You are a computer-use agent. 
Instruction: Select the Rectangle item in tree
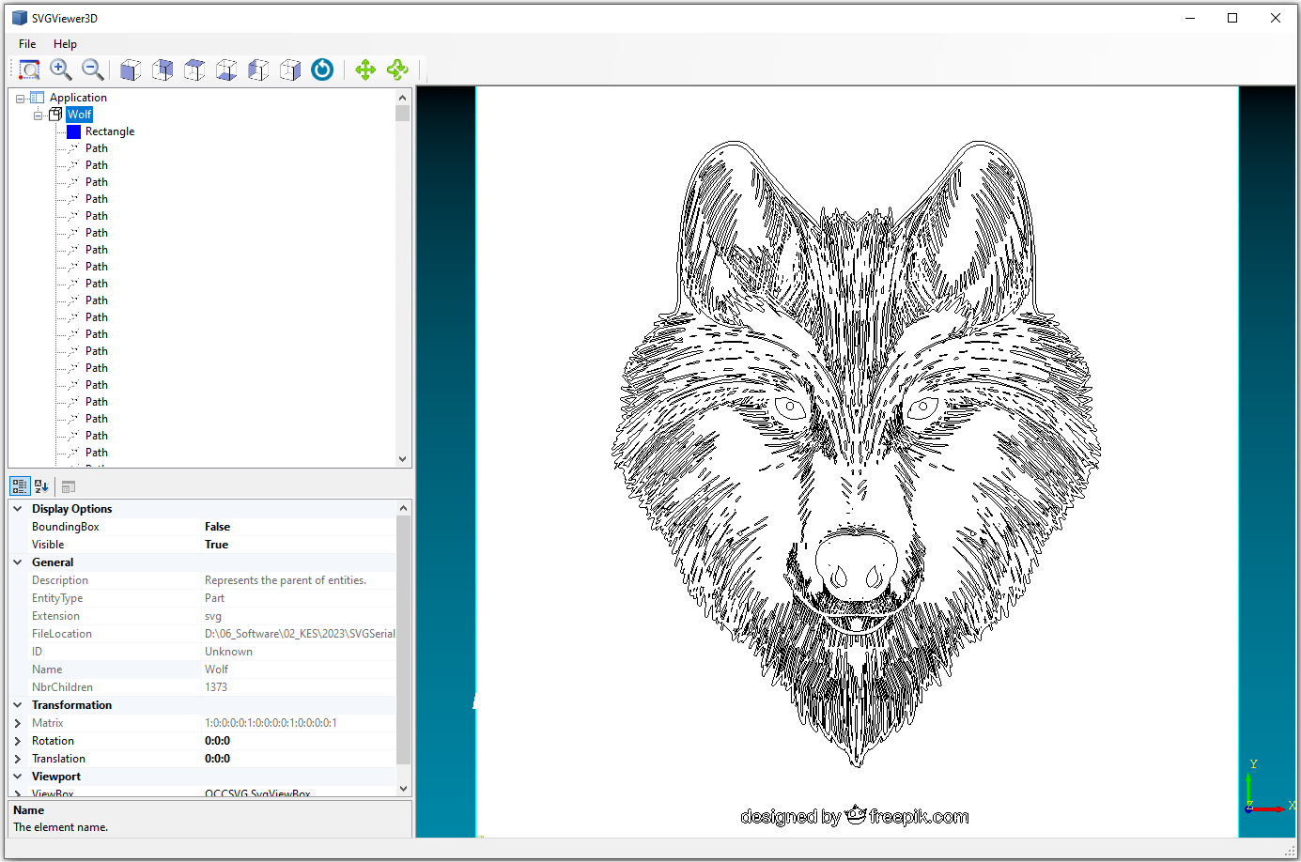pyautogui.click(x=109, y=131)
